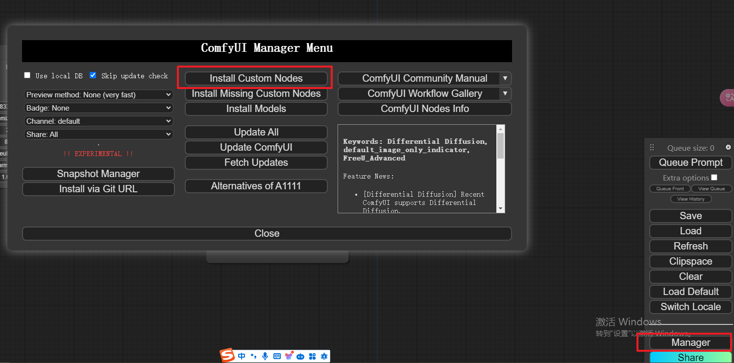734x363 pixels.
Task: Expand ComfyUI Community Manual arrow
Action: point(505,78)
